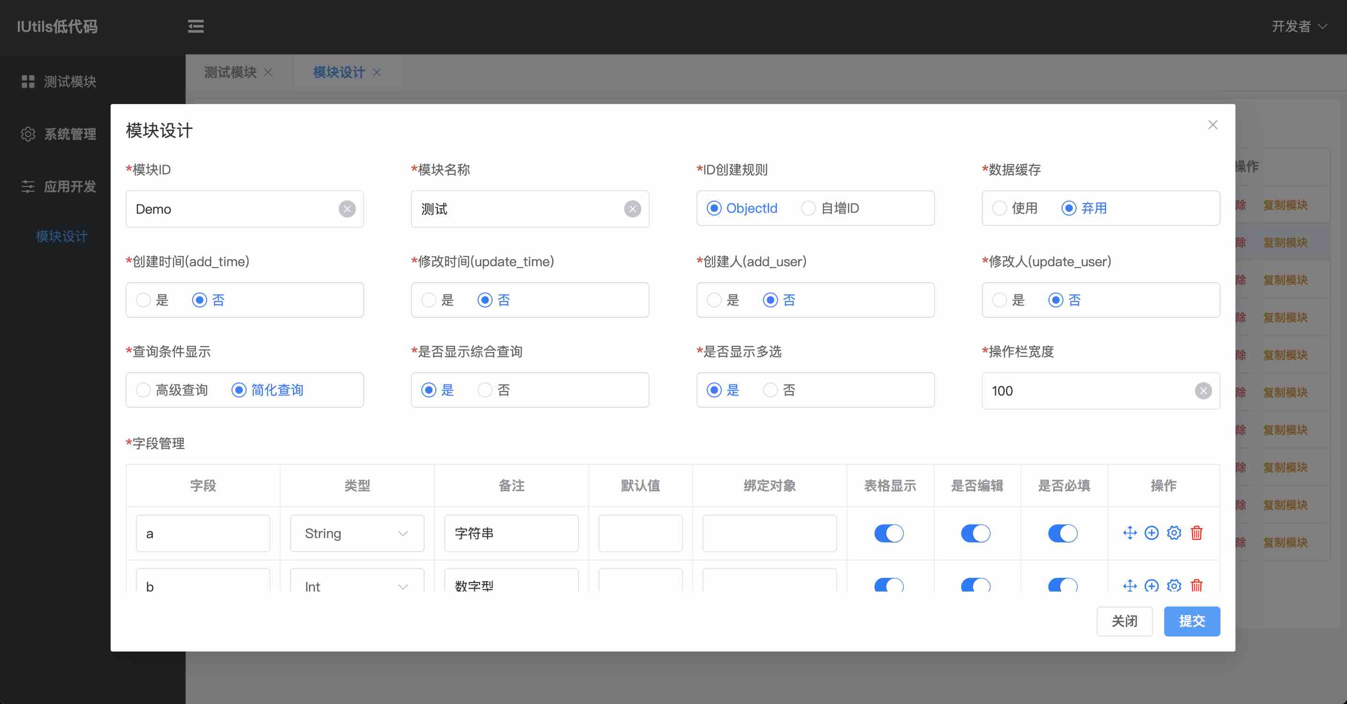Collapse the sidebar with the hamburger icon

pyautogui.click(x=195, y=27)
